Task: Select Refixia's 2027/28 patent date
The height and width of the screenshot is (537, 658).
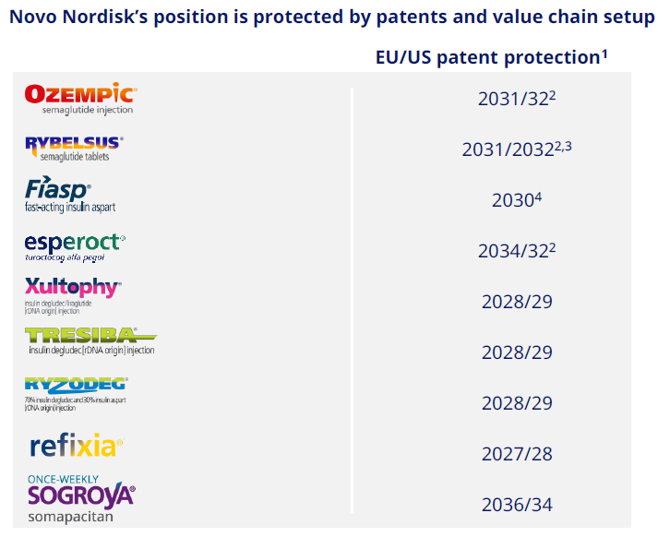Action: (516, 454)
